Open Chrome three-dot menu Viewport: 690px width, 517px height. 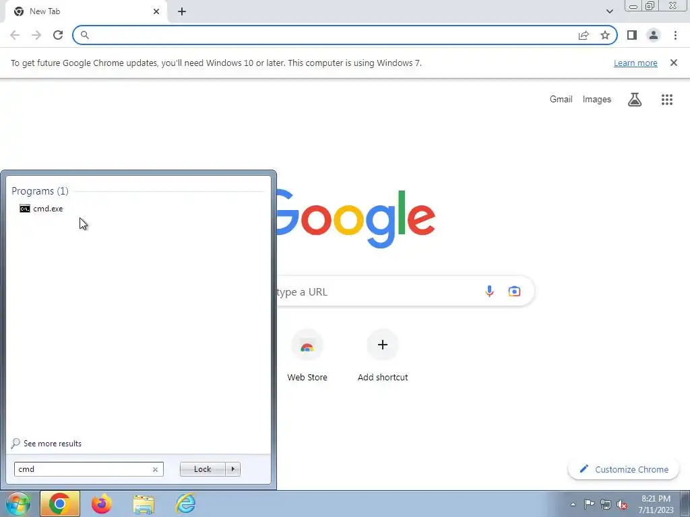(x=675, y=35)
